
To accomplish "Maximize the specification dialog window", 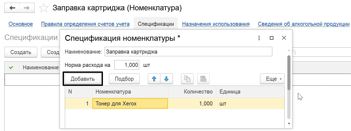I will 271,38.
